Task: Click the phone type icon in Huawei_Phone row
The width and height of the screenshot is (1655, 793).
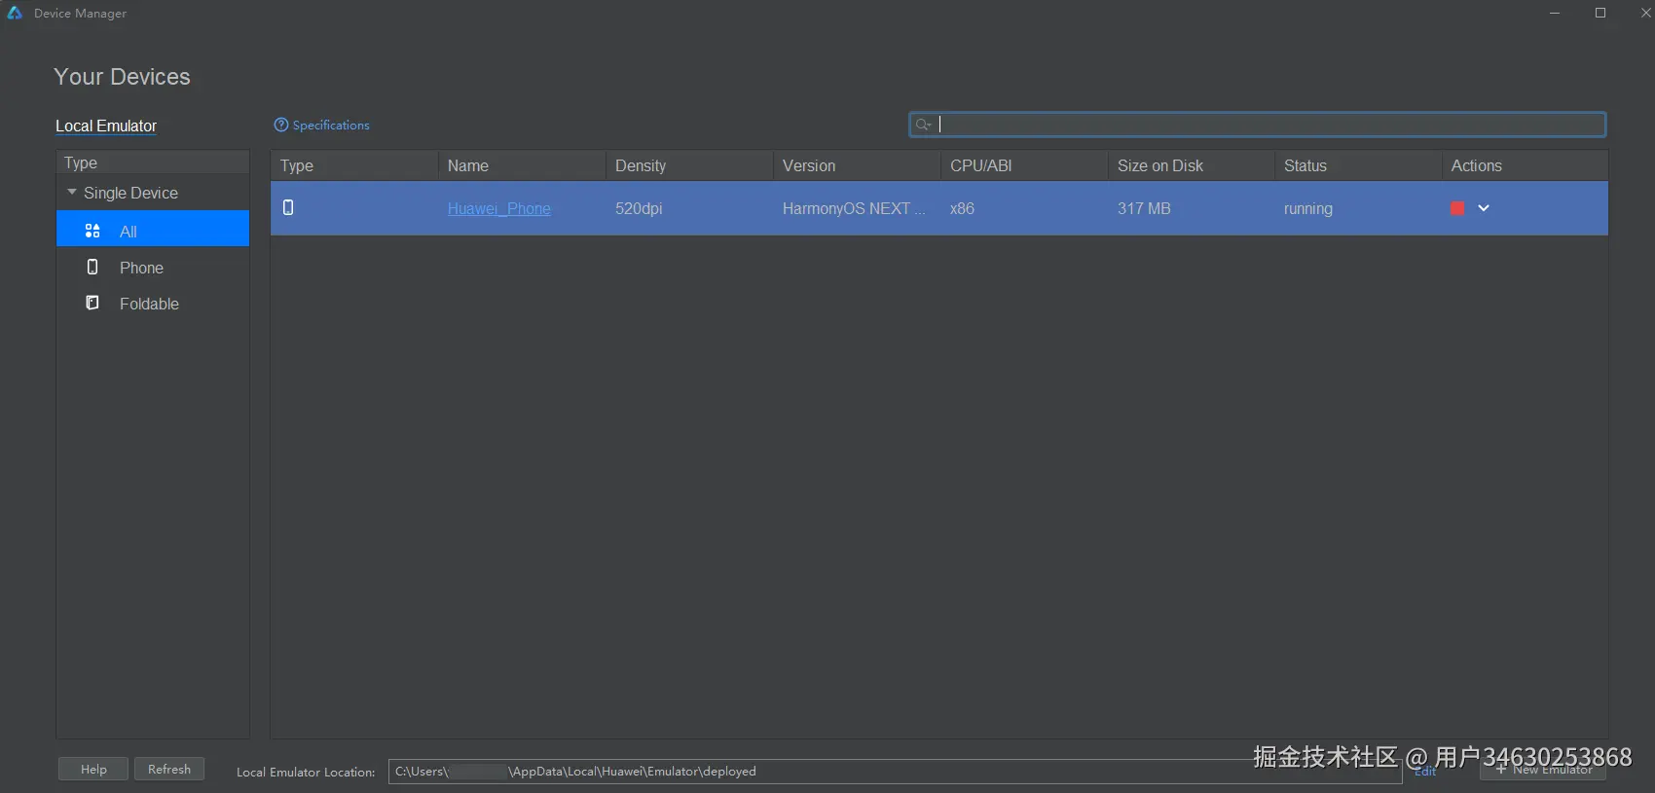Action: tap(288, 207)
